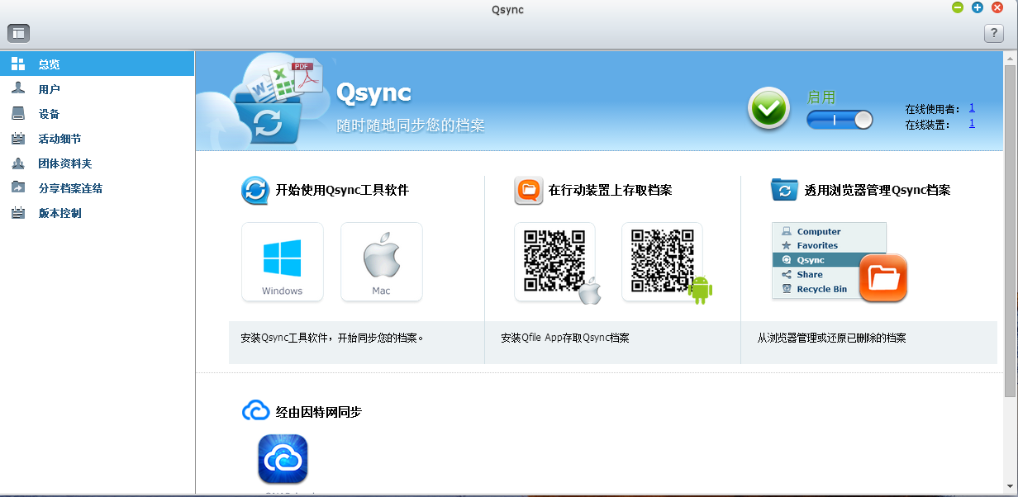Screen dimensions: 1018x497
Task: Click the 活动细节 icon in sidebar
Action: click(x=18, y=139)
